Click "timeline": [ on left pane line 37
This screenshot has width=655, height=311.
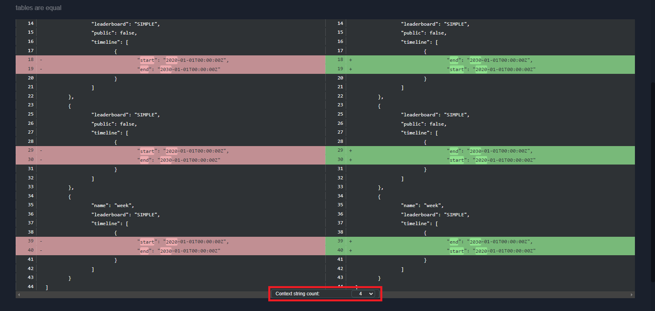click(x=110, y=224)
